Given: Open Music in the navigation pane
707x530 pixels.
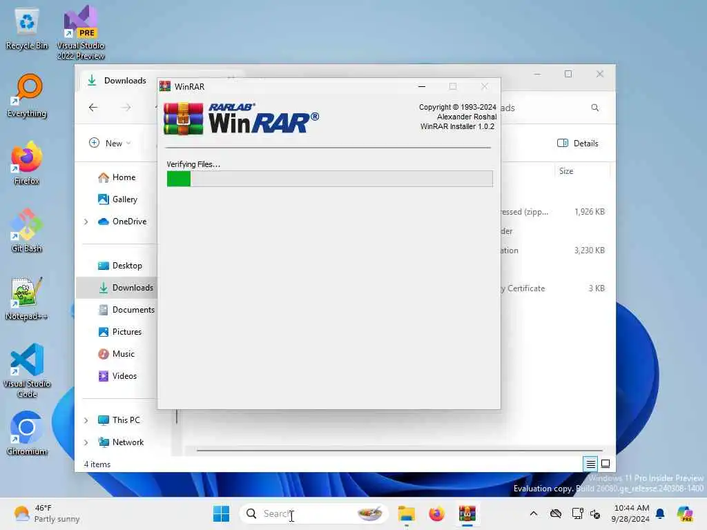Looking at the screenshot, I should tap(116, 354).
